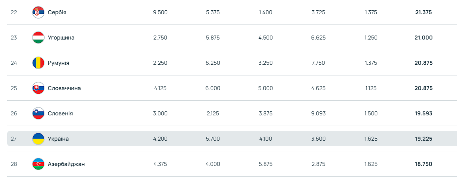
Task: Open the Словаччина country link
Action: pos(64,88)
